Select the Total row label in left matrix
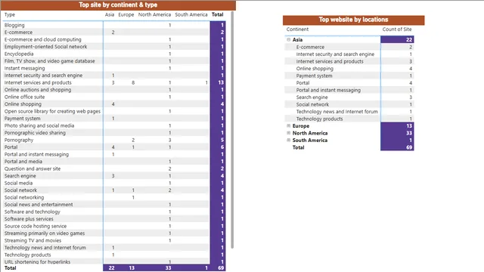Viewport: 484px width, 272px height. point(10,268)
